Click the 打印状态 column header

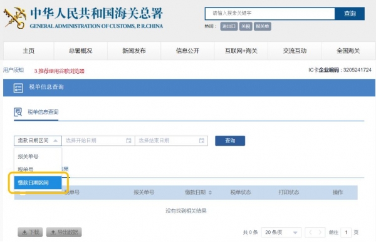(289, 192)
